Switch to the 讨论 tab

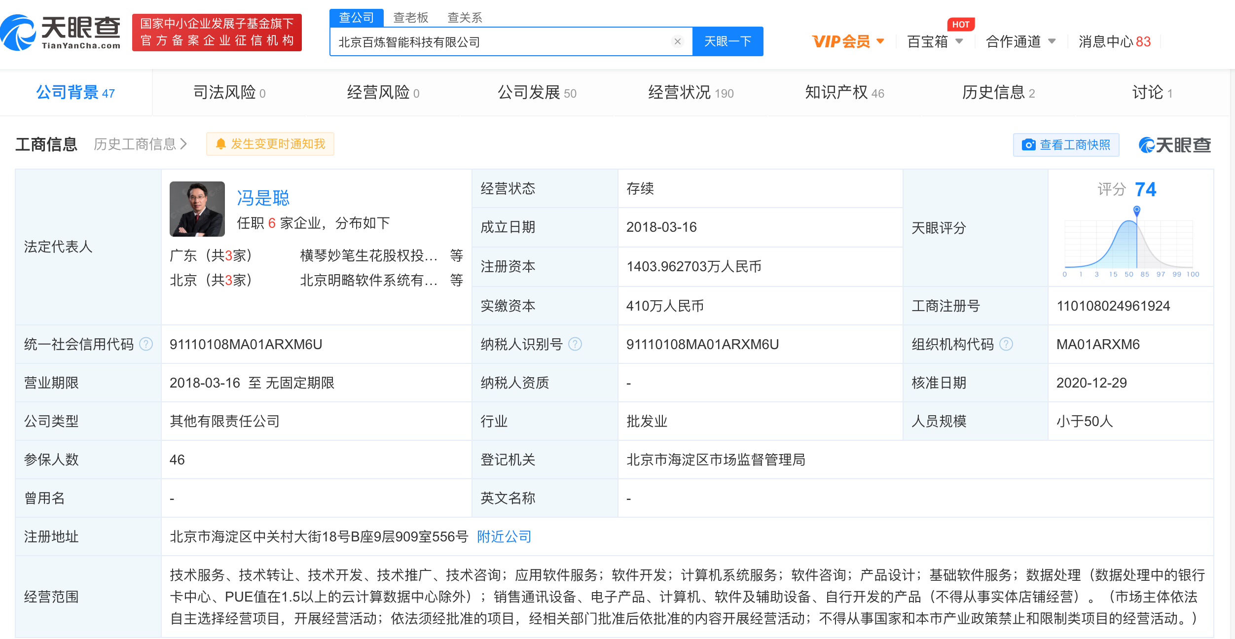tap(1152, 93)
